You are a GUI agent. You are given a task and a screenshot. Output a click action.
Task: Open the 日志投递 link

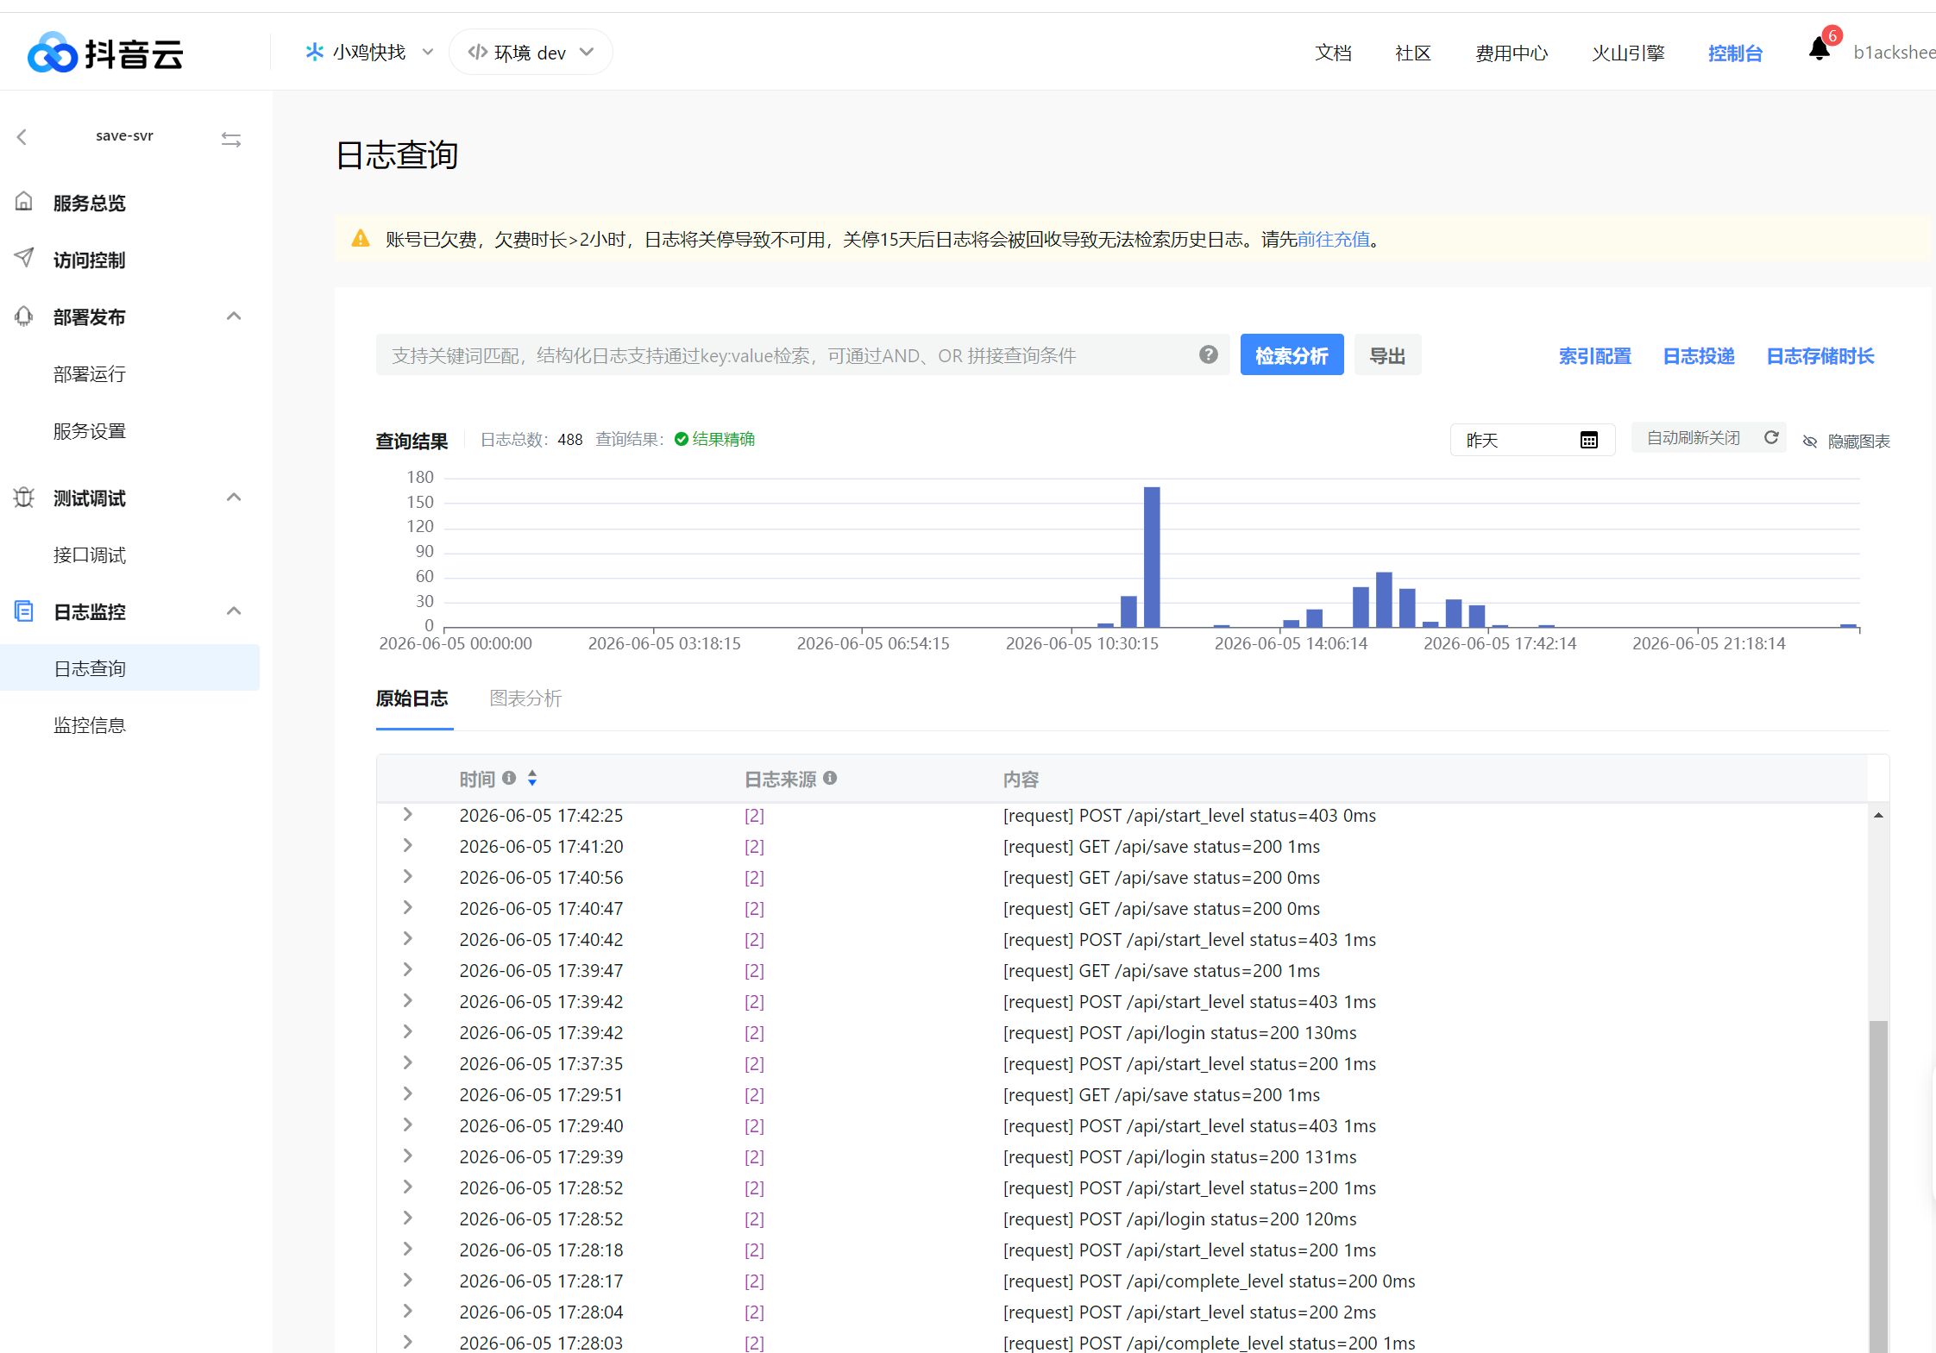1699,355
